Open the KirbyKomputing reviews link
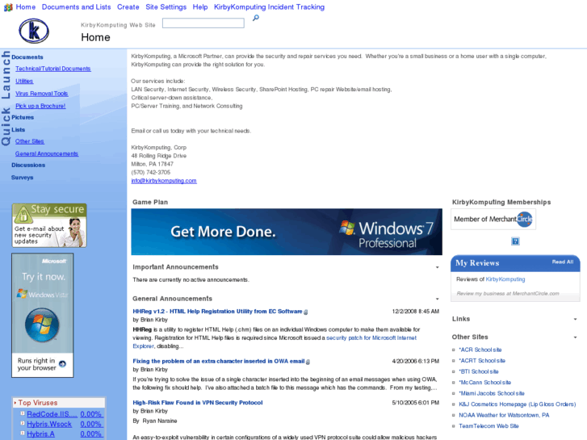The width and height of the screenshot is (587, 440). pos(505,279)
